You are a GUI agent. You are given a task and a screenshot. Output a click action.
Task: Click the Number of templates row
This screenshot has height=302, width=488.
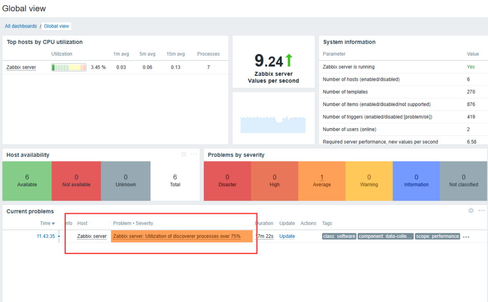coord(404,92)
